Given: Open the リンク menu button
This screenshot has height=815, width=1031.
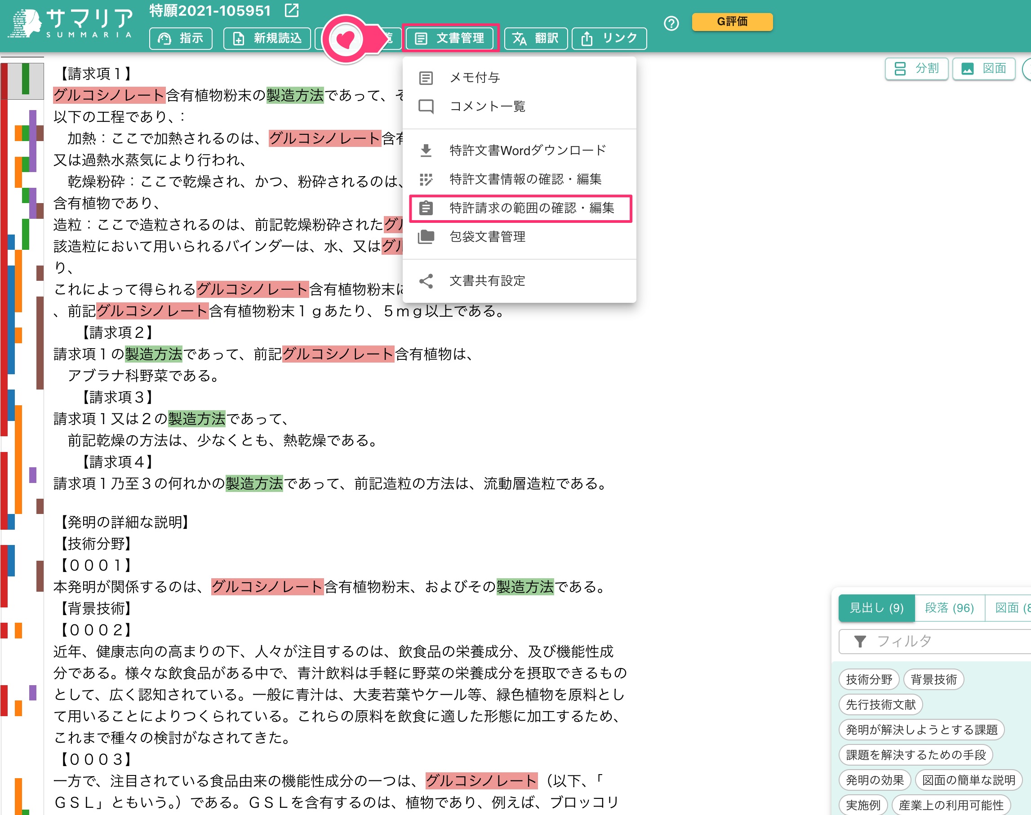Looking at the screenshot, I should pyautogui.click(x=609, y=38).
